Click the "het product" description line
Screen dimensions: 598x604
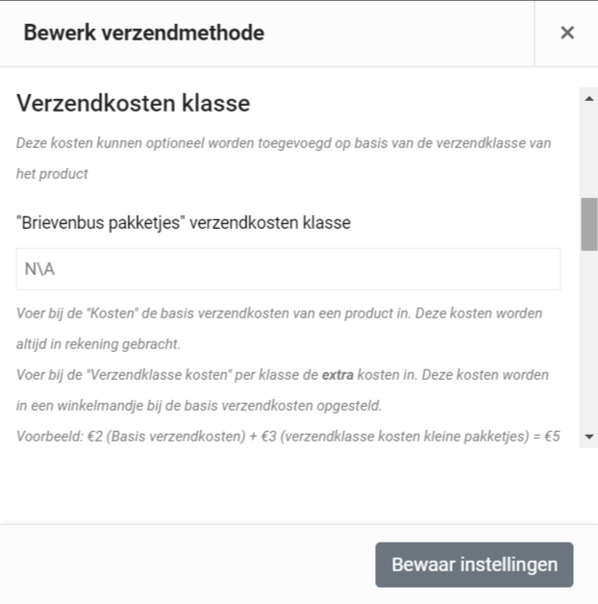click(x=52, y=174)
